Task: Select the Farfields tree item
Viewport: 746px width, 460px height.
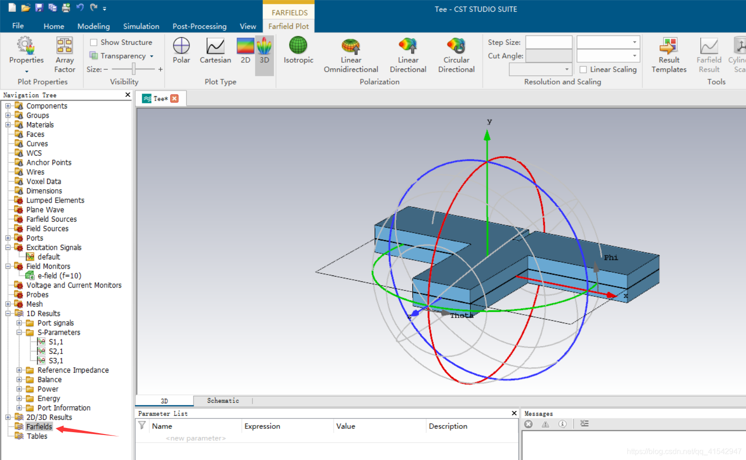Action: (x=39, y=427)
